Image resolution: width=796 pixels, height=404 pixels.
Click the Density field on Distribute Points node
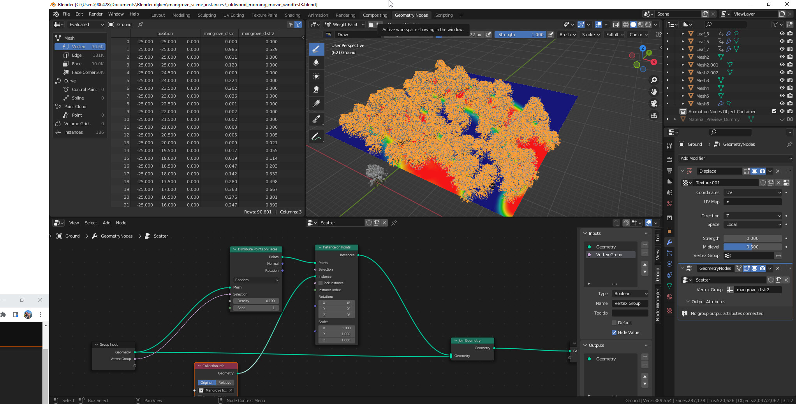[255, 301]
